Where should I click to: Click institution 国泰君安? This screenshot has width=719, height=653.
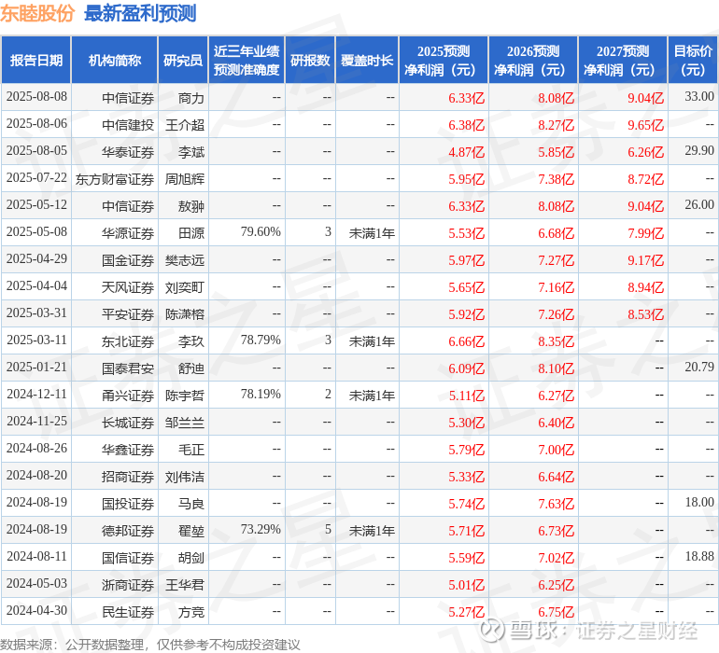pyautogui.click(x=128, y=368)
